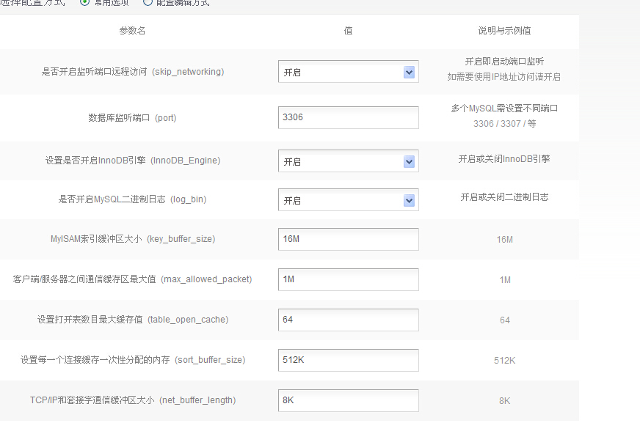640x423 pixels.
Task: Focus the net_buffer_length field with 8K
Action: (348, 400)
